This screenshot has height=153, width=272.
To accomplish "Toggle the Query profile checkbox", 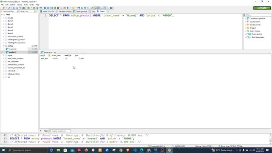I will (247, 34).
